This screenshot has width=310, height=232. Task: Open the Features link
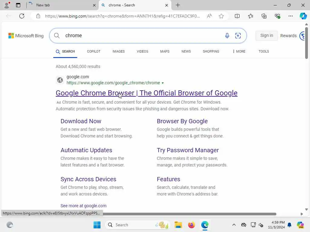coord(168,179)
